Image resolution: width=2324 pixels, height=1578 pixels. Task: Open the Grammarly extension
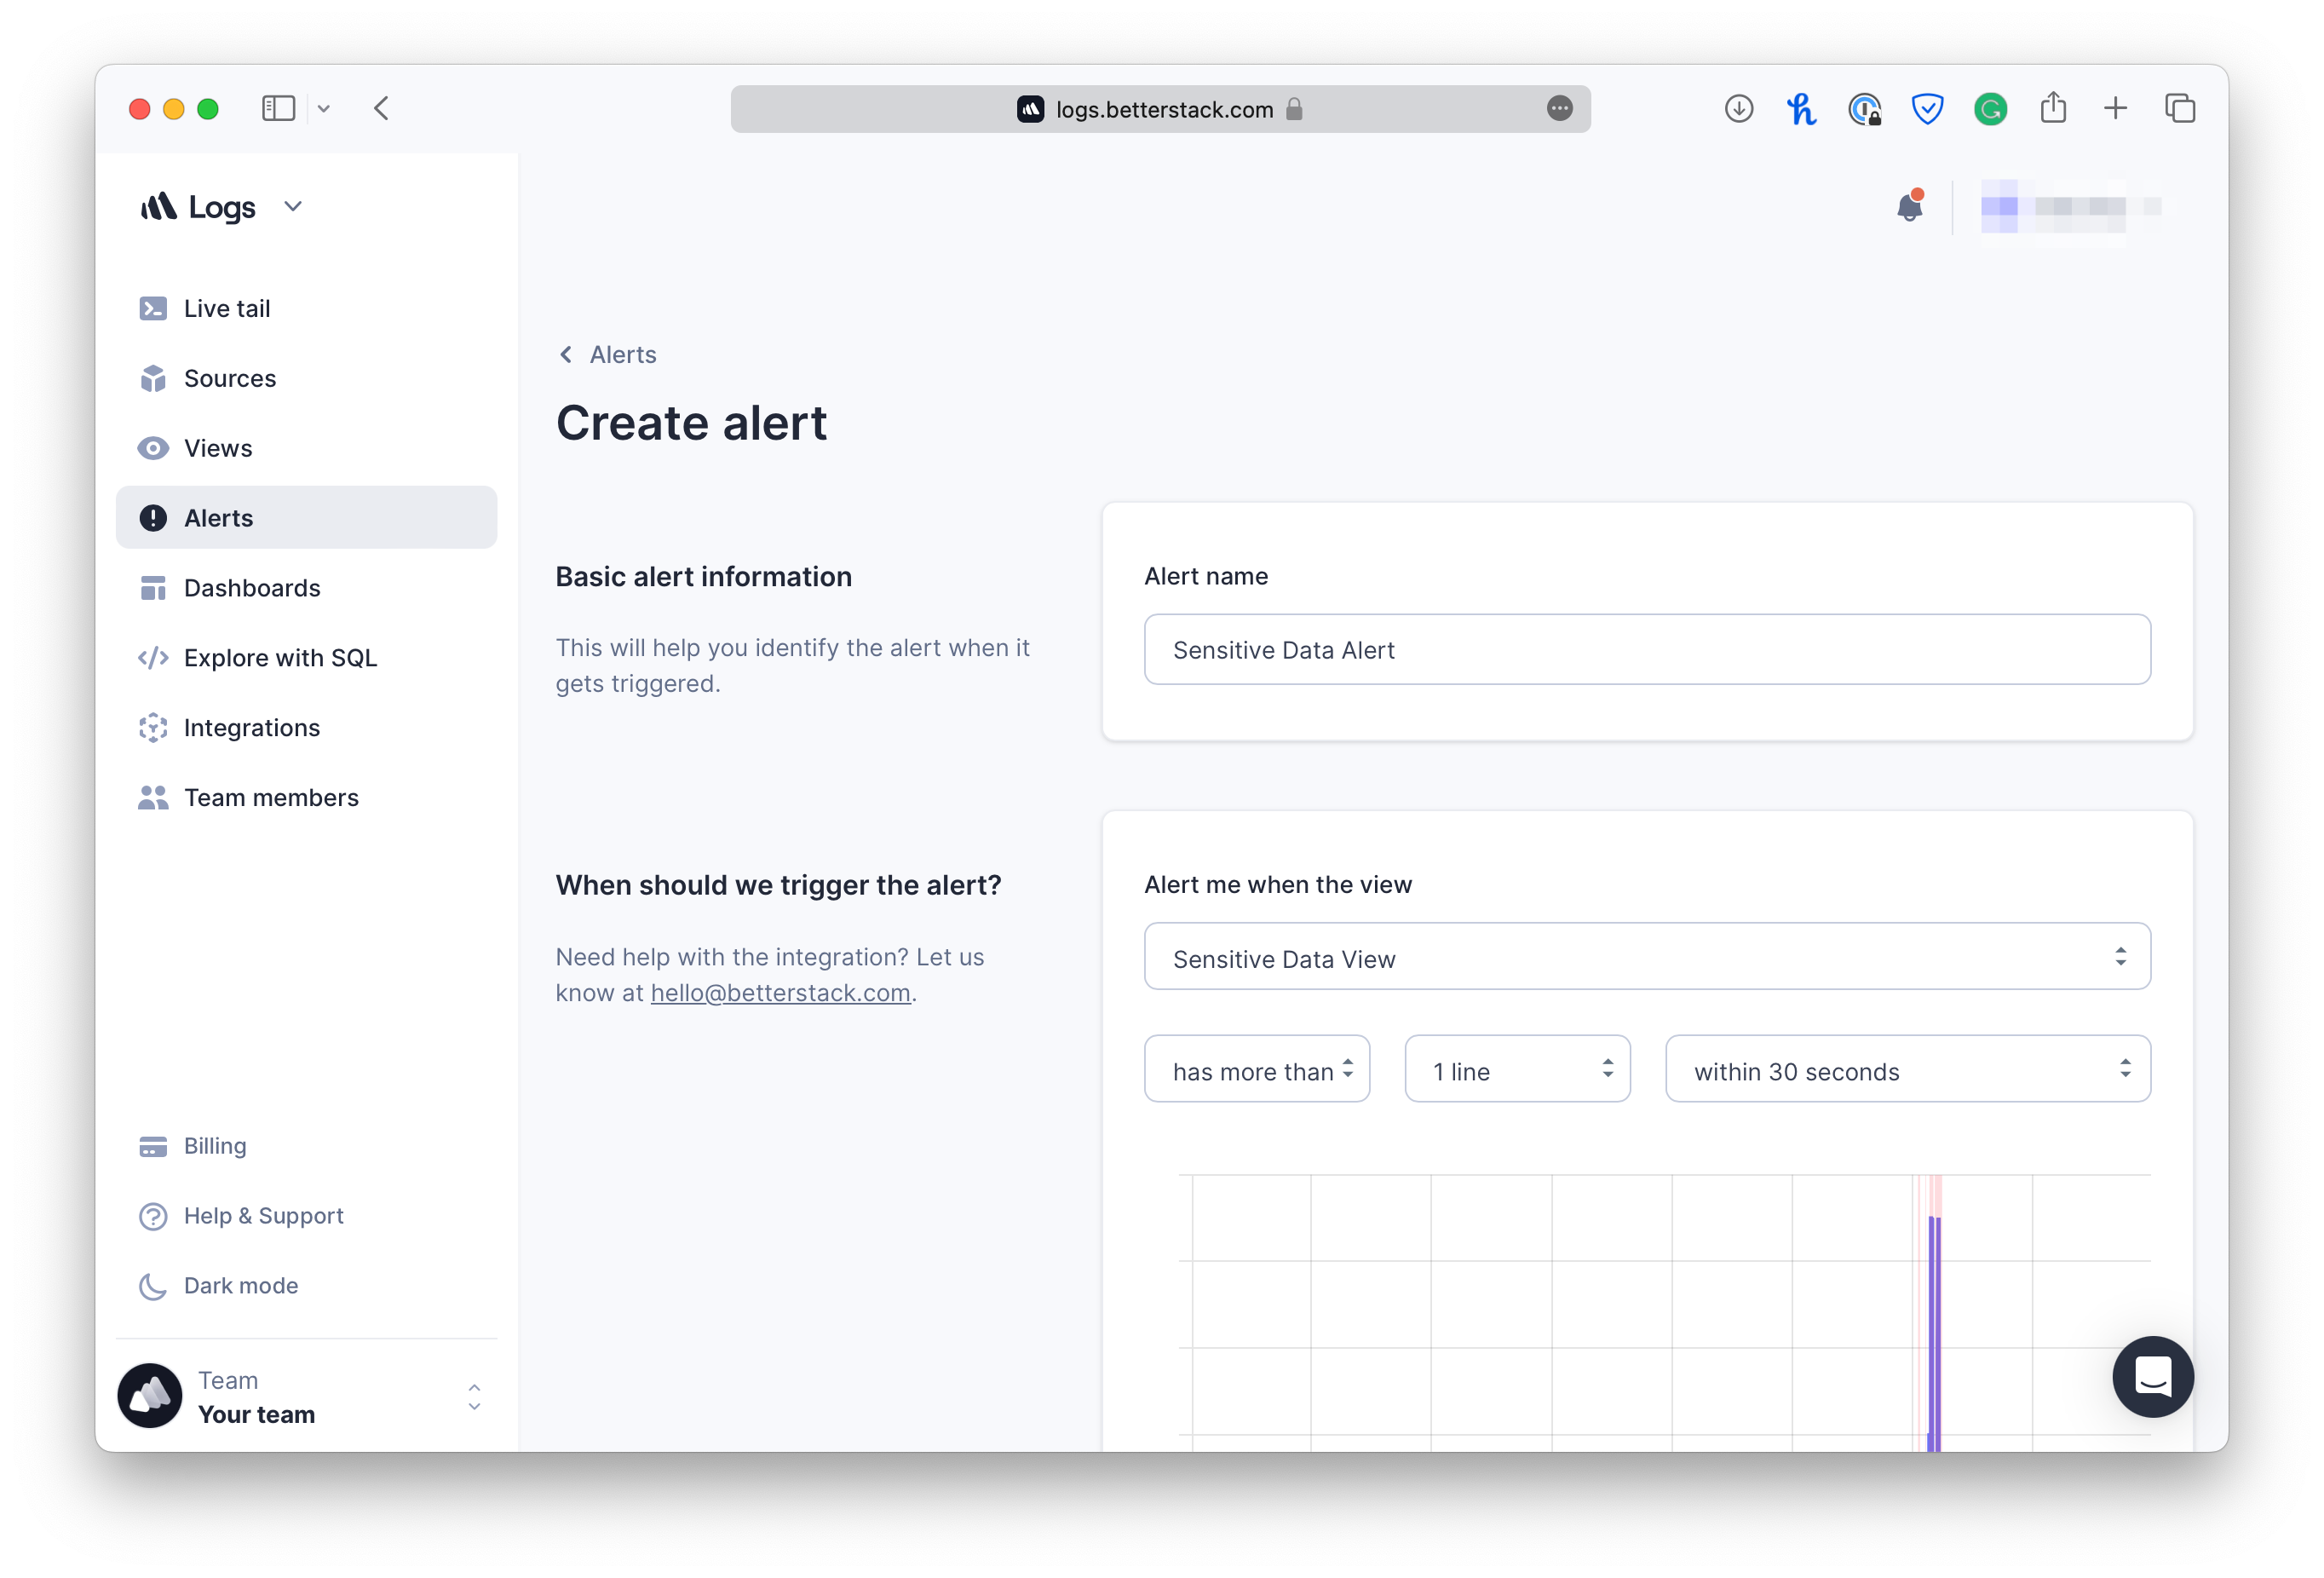click(1990, 109)
